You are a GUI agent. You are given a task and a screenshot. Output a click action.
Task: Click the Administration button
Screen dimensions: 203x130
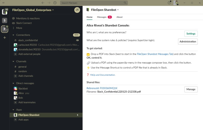[188, 41]
